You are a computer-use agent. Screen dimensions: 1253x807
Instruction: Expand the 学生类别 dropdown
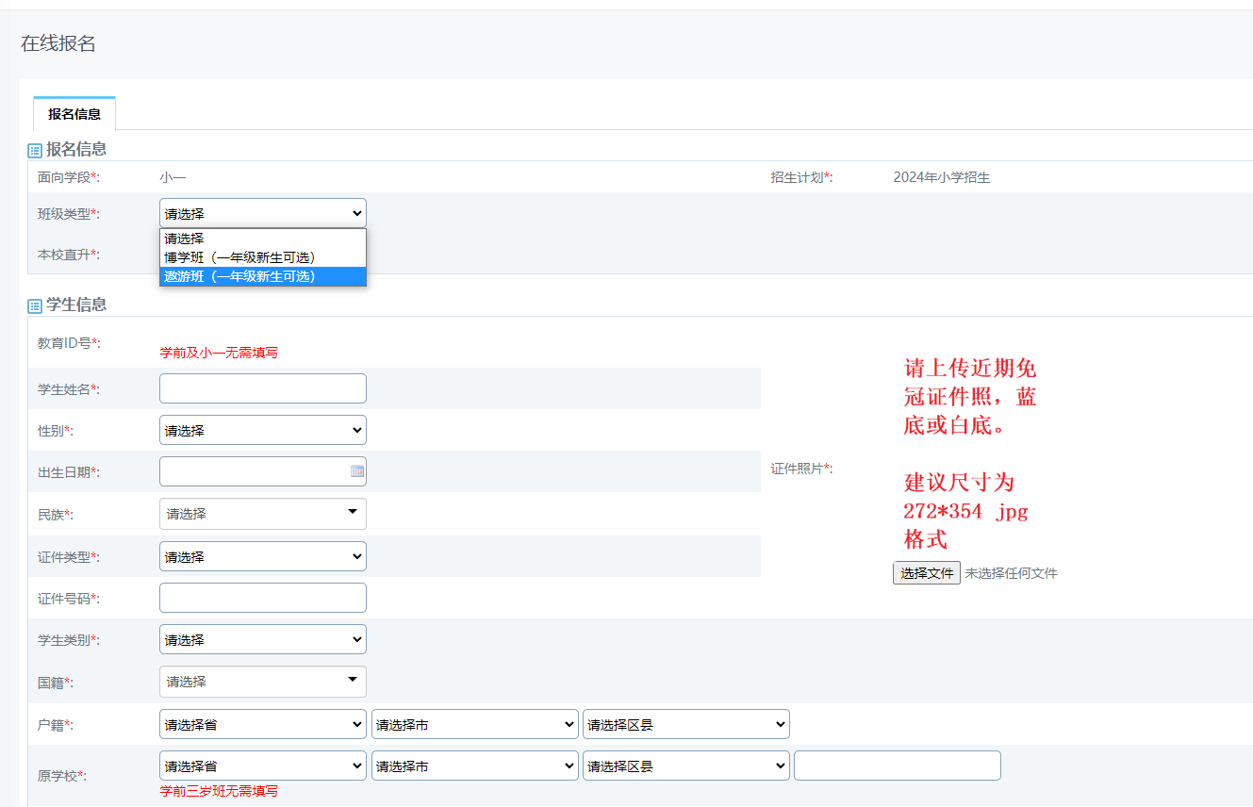click(262, 640)
